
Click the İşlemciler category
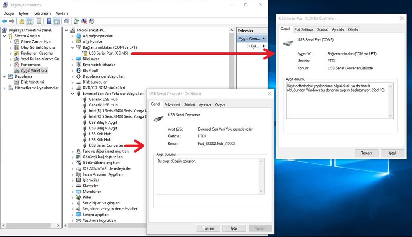point(91,180)
